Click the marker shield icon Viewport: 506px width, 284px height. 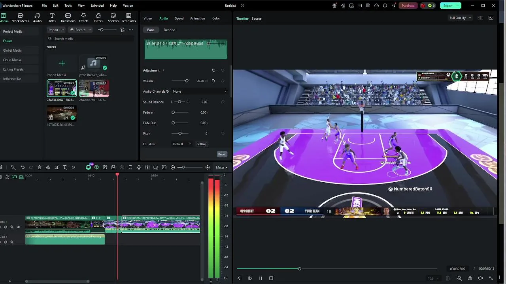(x=130, y=167)
